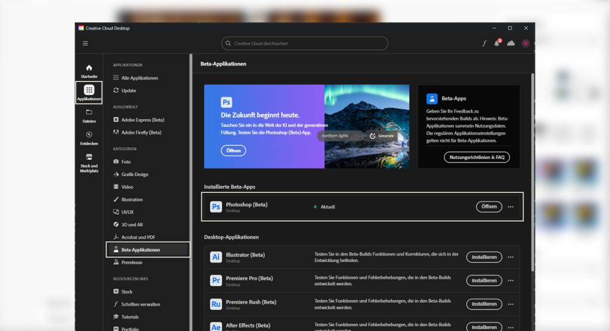Open Schriften verwalten link
The width and height of the screenshot is (610, 331).
click(x=136, y=304)
